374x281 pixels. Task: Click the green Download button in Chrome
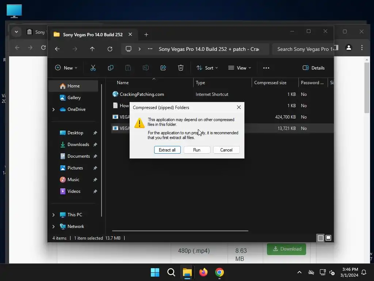286,249
